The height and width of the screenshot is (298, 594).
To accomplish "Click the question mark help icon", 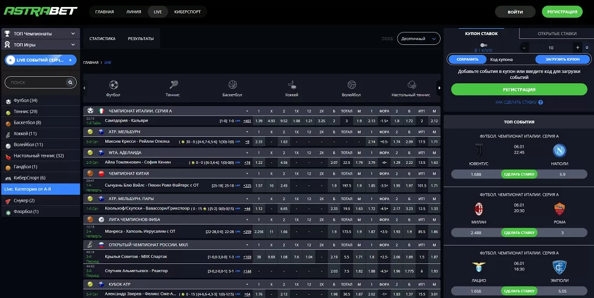I will 541,102.
